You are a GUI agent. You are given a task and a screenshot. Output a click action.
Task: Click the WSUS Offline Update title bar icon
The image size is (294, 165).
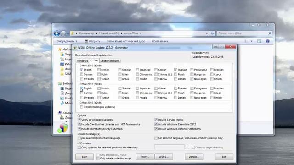click(75, 48)
